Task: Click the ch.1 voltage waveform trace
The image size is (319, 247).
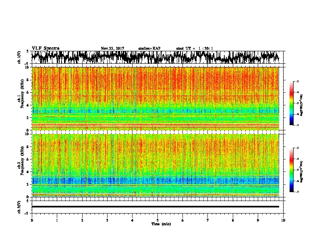Action: (155, 57)
